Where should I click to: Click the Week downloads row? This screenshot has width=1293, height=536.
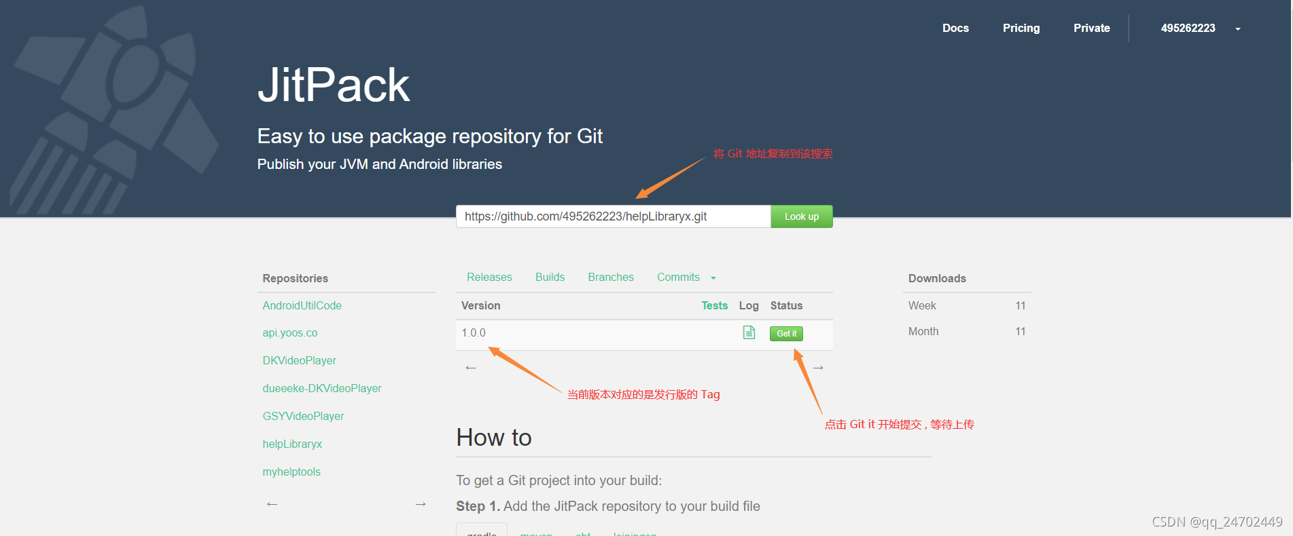(x=967, y=305)
